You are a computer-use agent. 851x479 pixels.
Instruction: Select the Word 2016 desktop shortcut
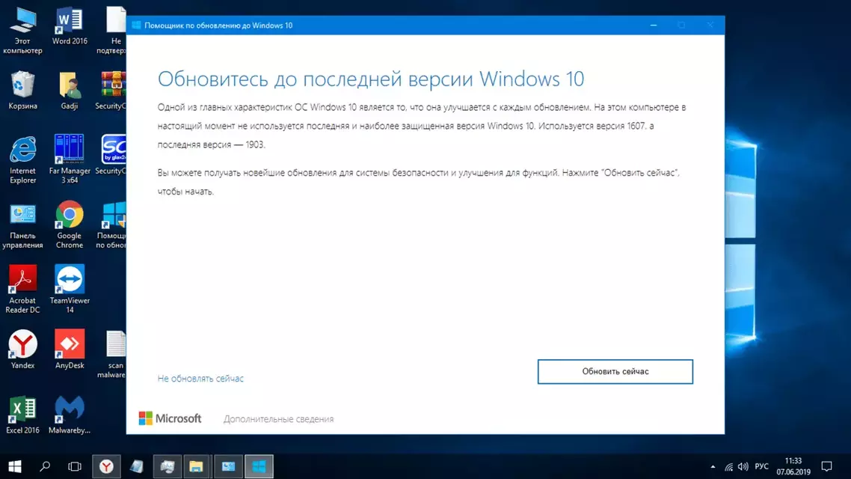[70, 26]
